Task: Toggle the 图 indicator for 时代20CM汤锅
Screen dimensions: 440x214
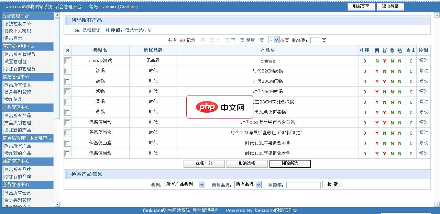Action: point(377,81)
